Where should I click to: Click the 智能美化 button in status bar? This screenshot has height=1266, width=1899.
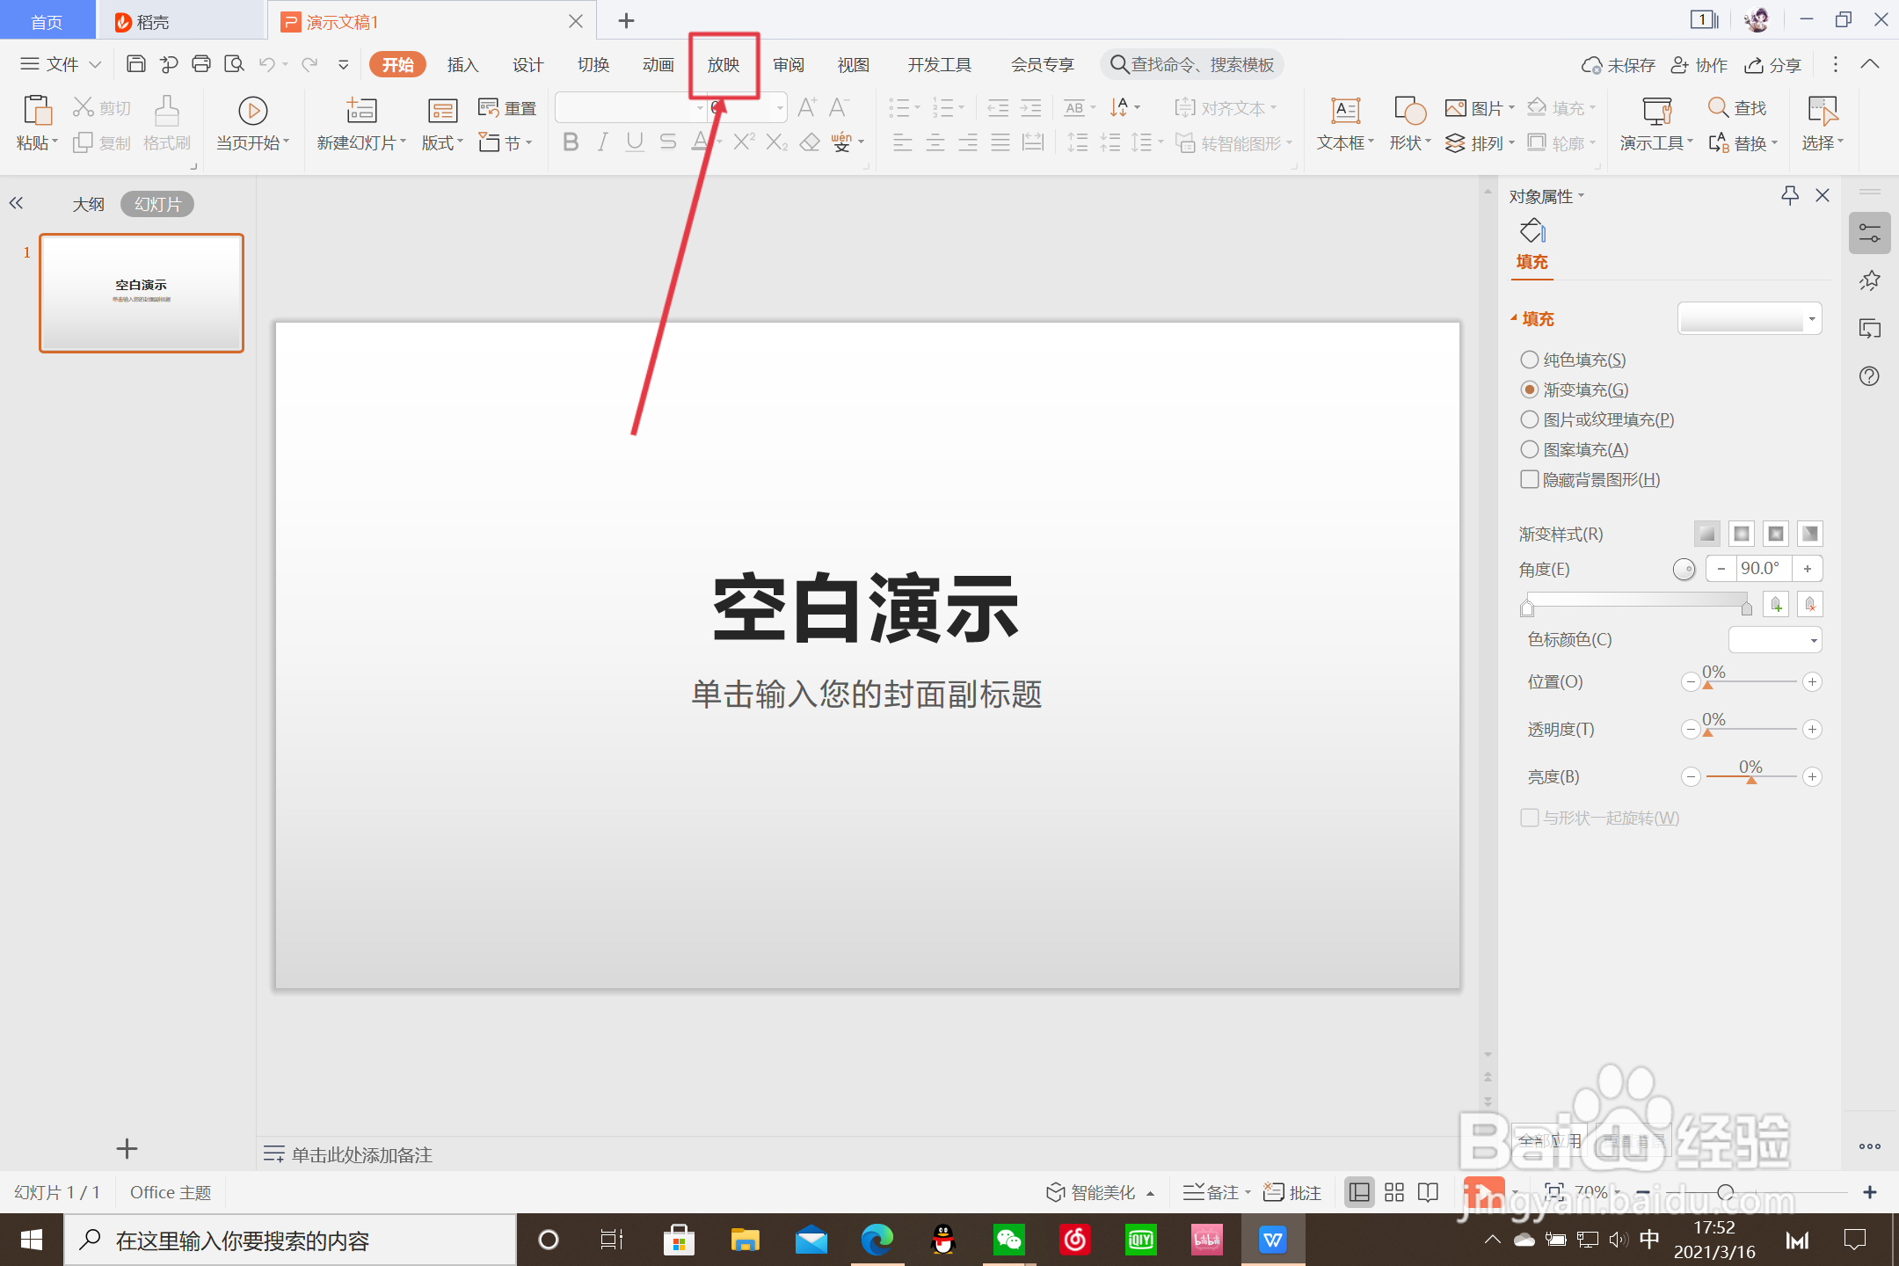1101,1192
